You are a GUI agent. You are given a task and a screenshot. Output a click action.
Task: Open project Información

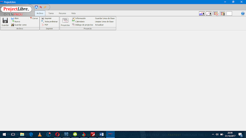pyautogui.click(x=79, y=18)
